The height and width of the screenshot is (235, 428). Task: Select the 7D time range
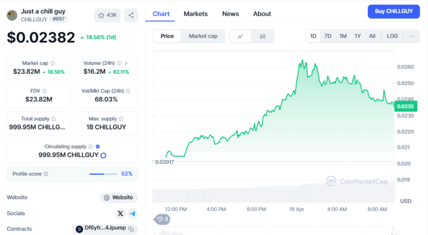[328, 36]
